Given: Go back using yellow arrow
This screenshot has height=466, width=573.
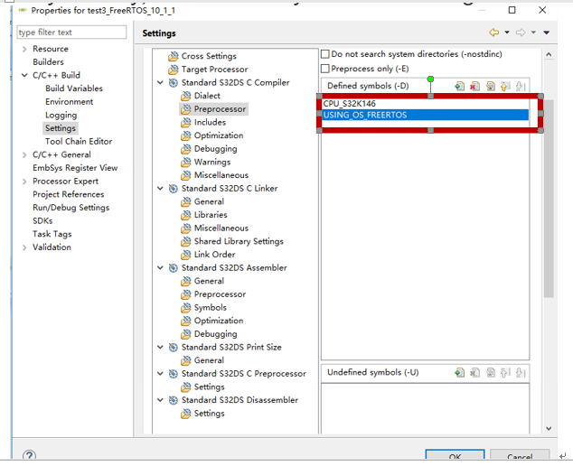Looking at the screenshot, I should 494,33.
